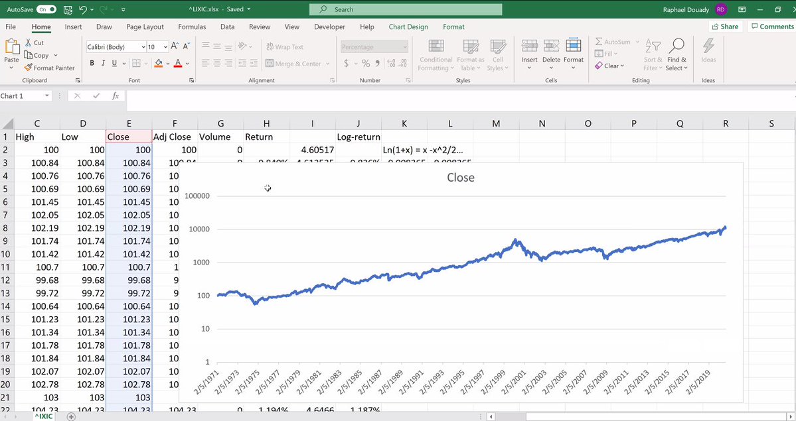Apply the red Font Color A

click(178, 63)
